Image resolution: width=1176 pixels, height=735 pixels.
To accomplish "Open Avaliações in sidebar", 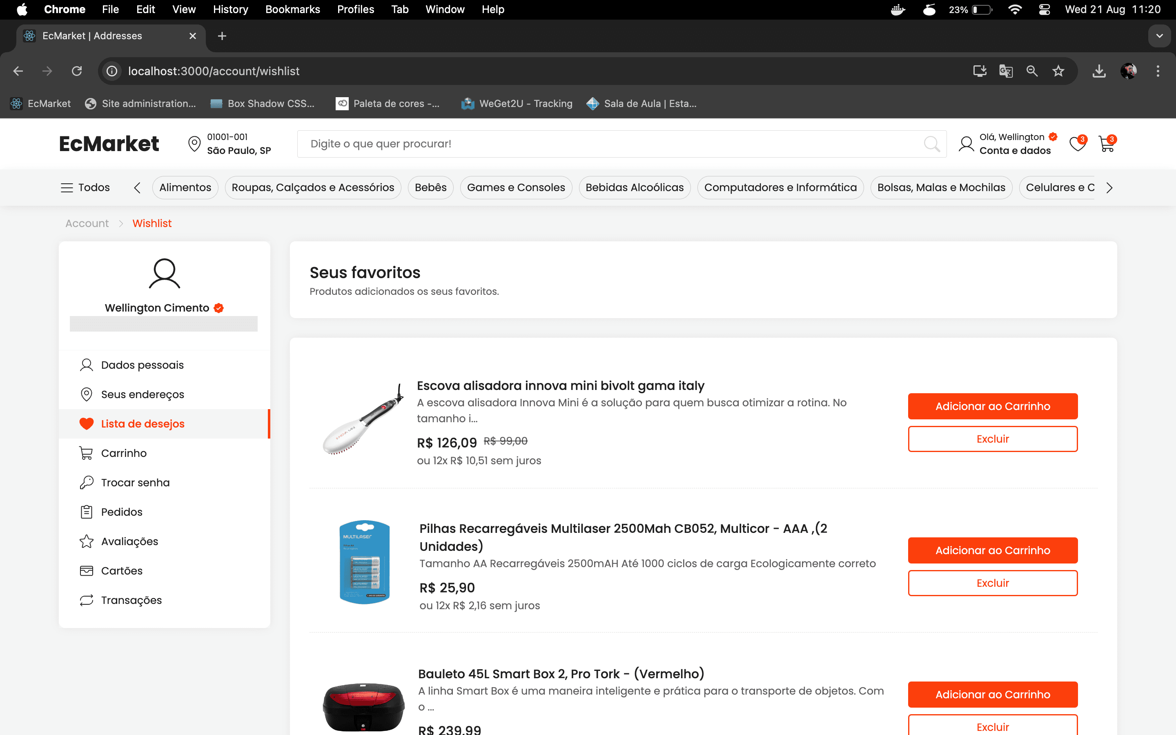I will click(164, 541).
